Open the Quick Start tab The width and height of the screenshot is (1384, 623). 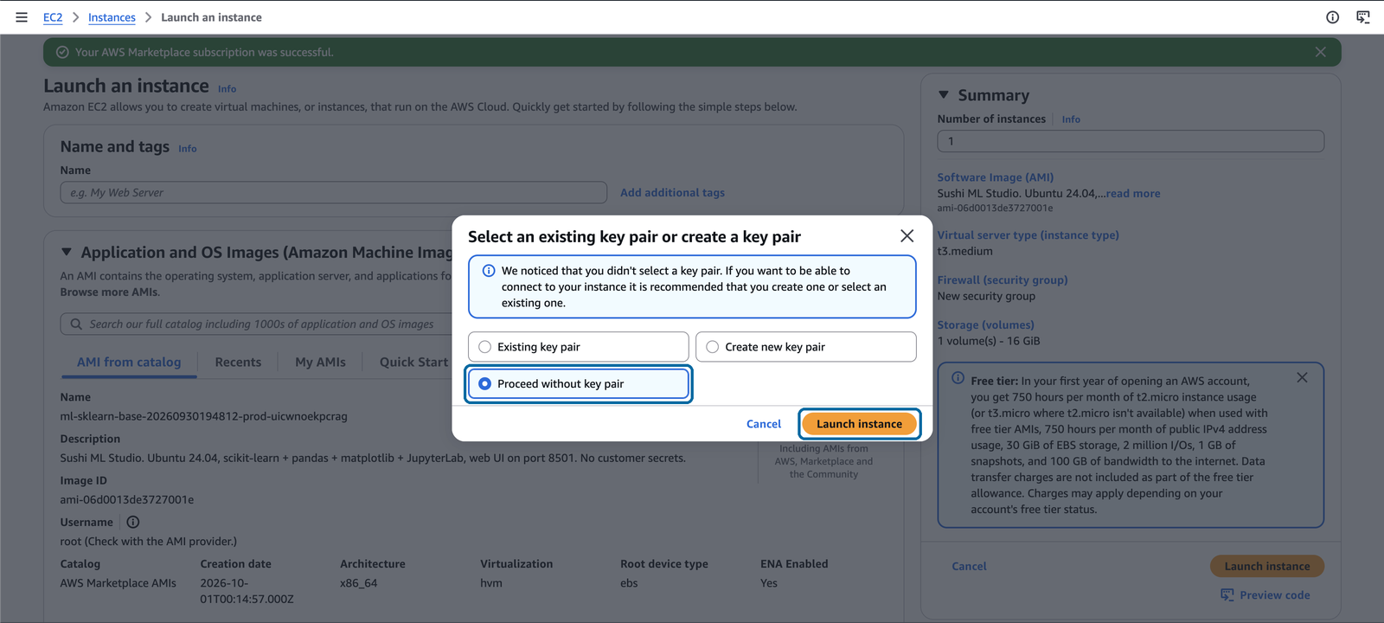point(413,363)
